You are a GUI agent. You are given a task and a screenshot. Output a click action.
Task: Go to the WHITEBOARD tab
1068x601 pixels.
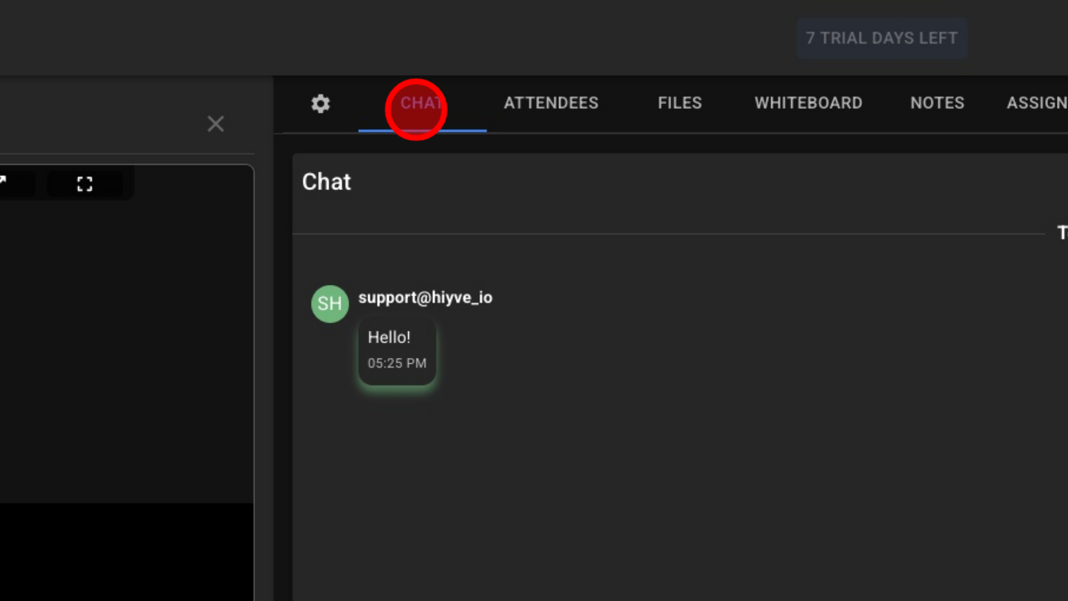(x=808, y=104)
